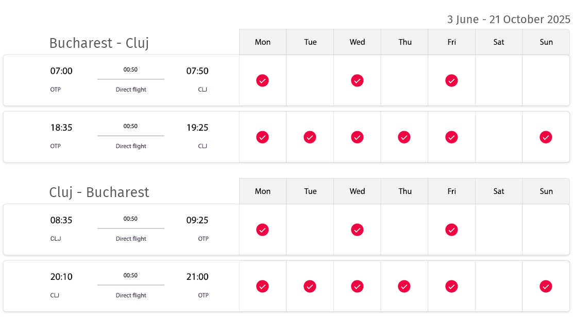This screenshot has width=573, height=319.
Task: Click Monday checkmark for 08:35 CLJ flight
Action: (x=262, y=230)
